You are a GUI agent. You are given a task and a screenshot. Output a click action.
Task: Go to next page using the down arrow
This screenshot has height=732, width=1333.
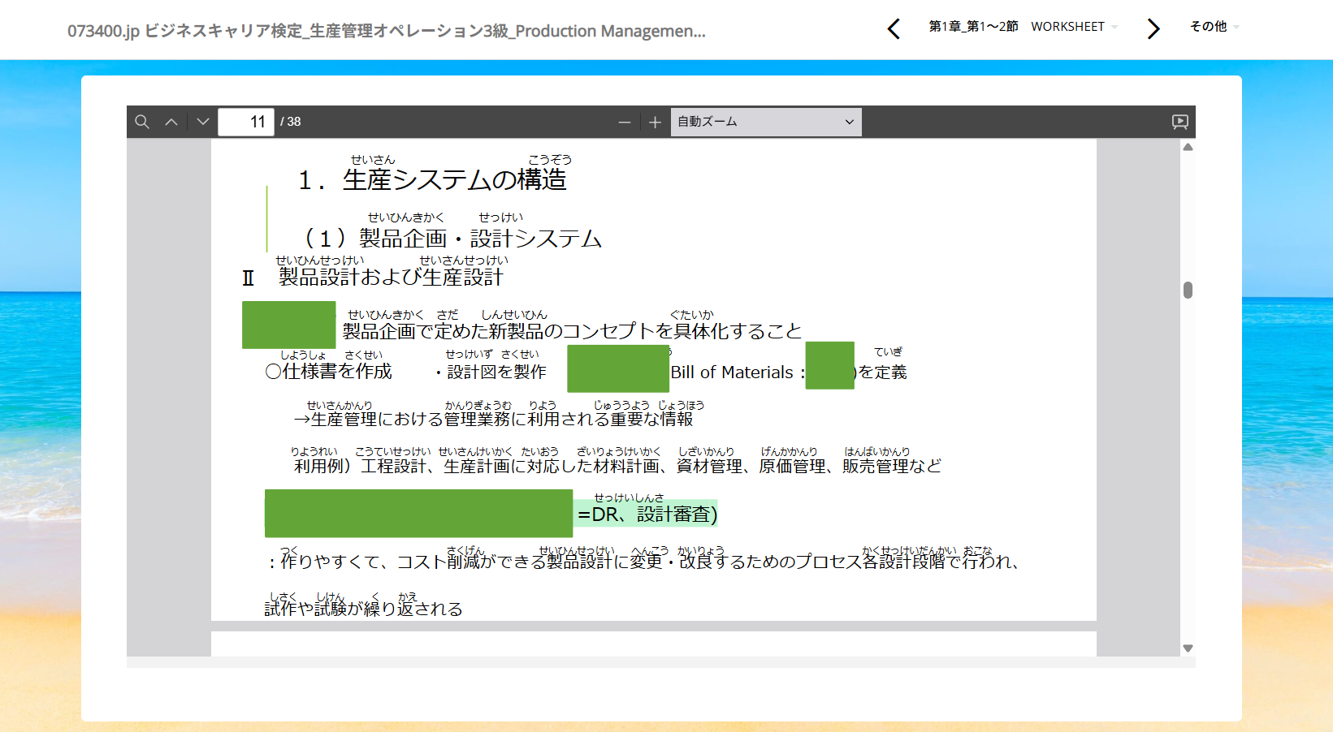(202, 122)
